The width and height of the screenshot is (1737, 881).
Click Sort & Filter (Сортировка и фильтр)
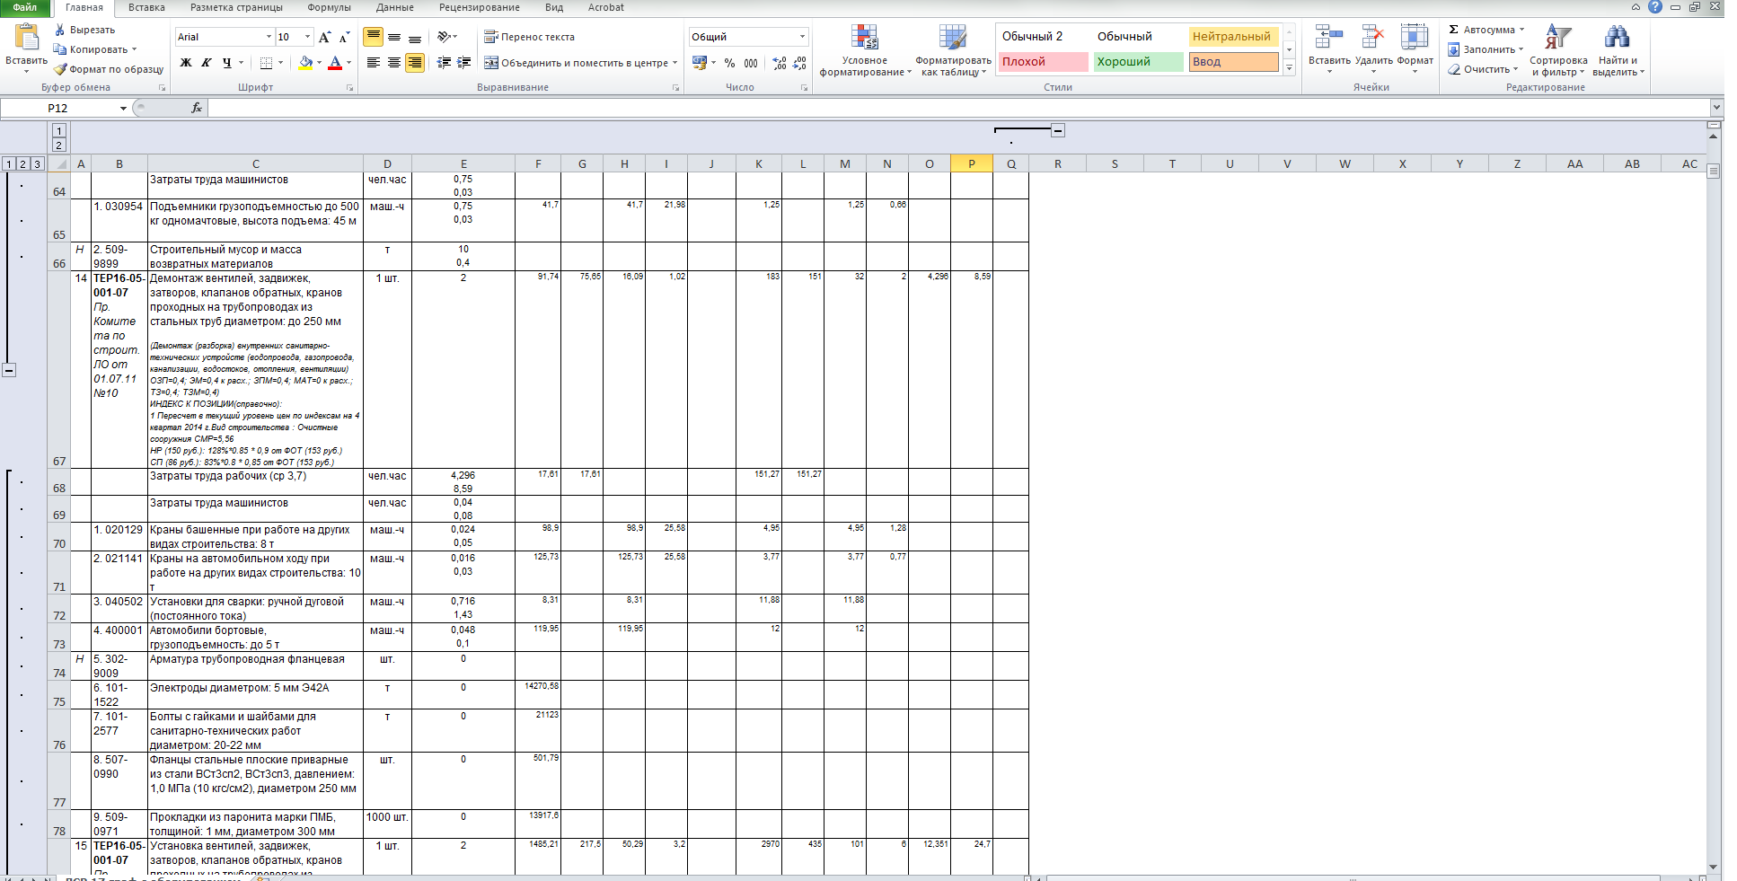click(1558, 50)
